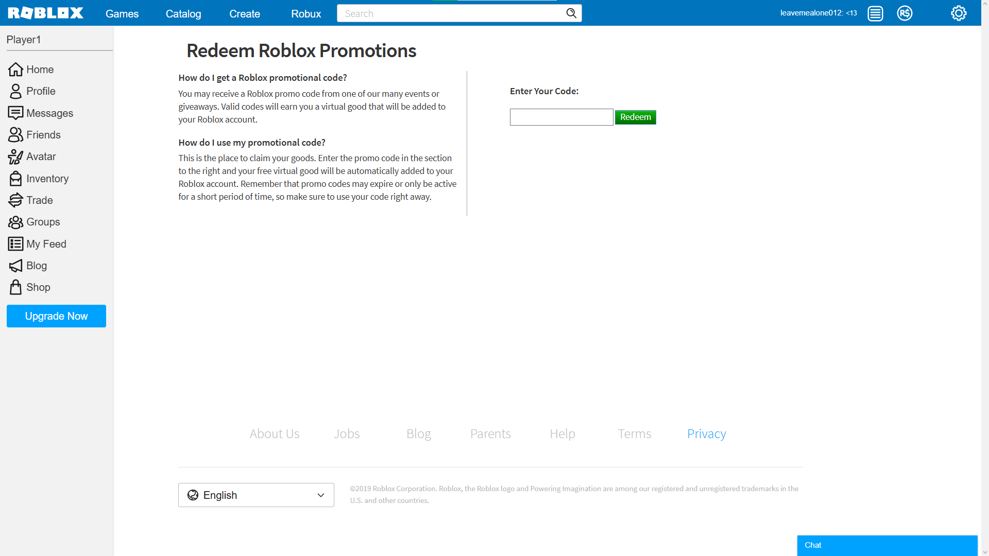Viewport: 989px width, 556px height.
Task: Open the About Us footer link
Action: click(x=275, y=434)
